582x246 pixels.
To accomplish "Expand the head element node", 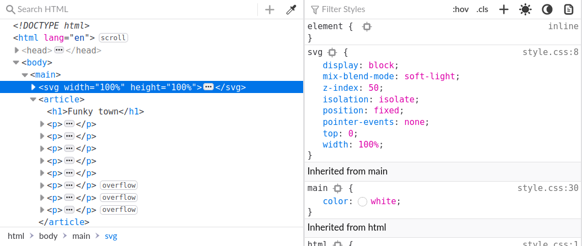I will coord(17,51).
